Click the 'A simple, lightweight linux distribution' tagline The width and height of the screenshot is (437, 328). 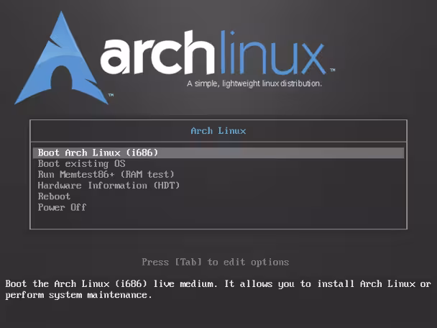(x=254, y=83)
